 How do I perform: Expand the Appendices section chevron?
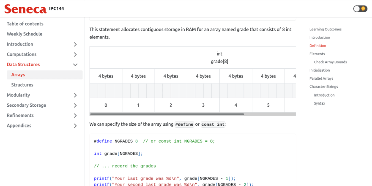click(75, 126)
